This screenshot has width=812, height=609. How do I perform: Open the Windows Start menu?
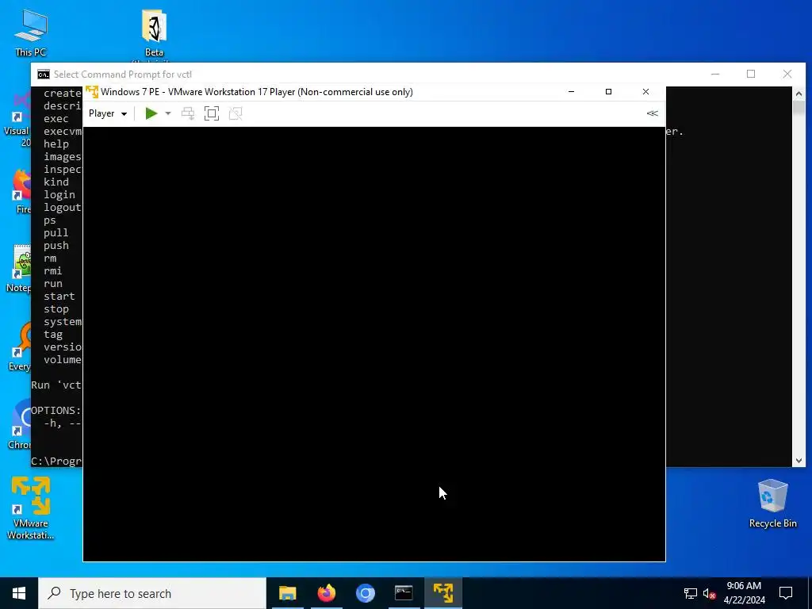pos(19,593)
